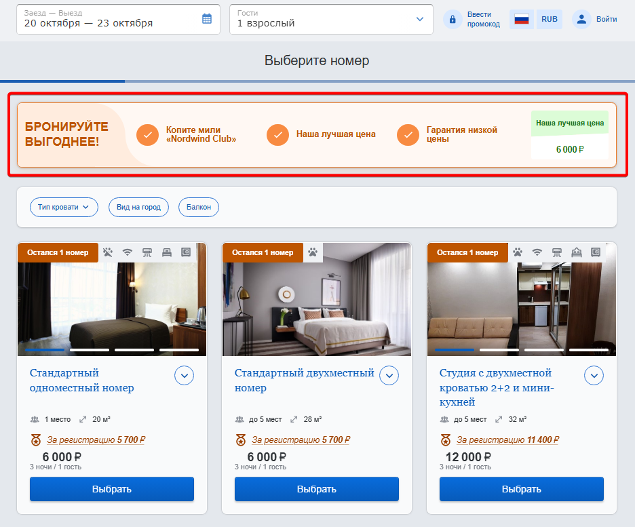
Task: Open the RUB currency selector
Action: point(550,19)
